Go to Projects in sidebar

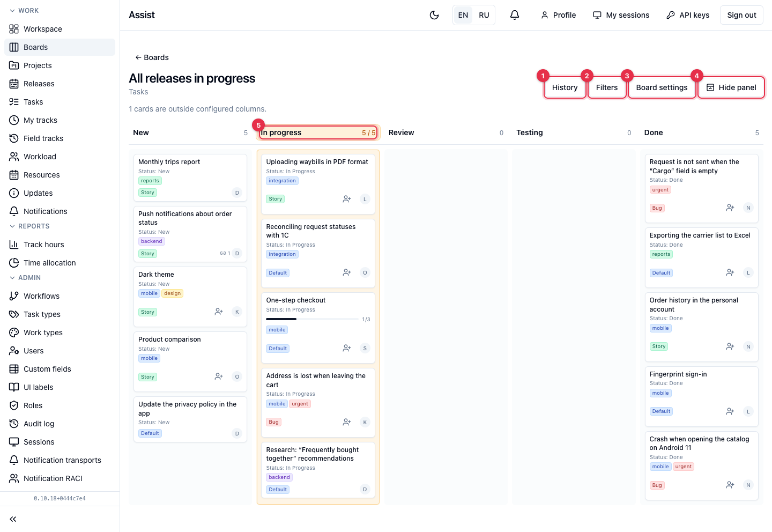pyautogui.click(x=60, y=65)
